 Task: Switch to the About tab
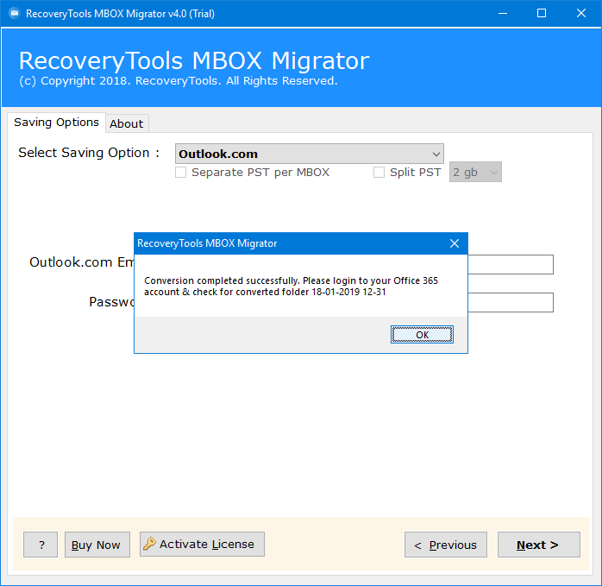(126, 123)
